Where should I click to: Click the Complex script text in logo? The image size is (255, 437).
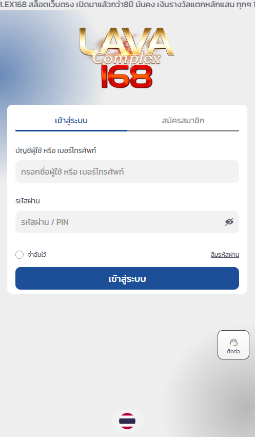(x=127, y=58)
